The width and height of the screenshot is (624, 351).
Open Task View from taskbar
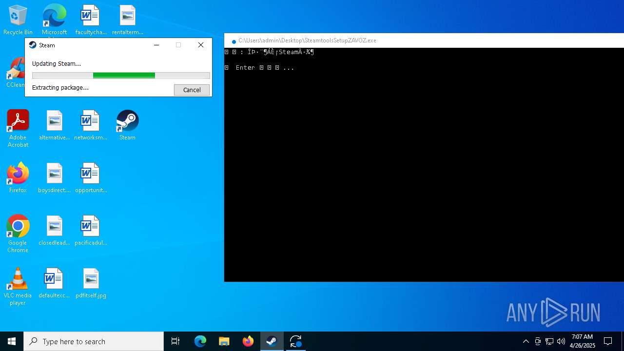coord(175,341)
